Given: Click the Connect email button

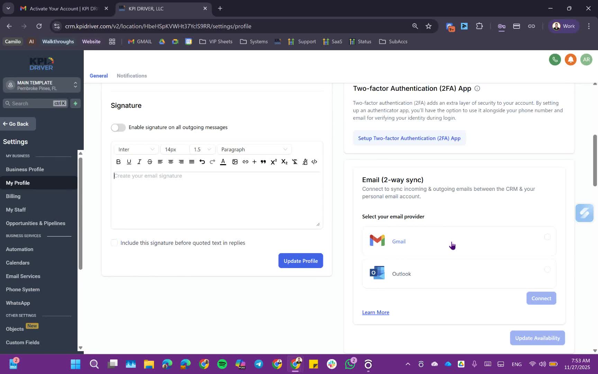Looking at the screenshot, I should (541, 298).
